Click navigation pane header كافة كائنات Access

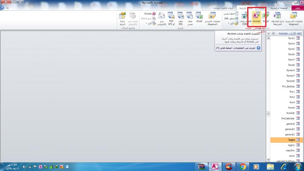click(290, 33)
